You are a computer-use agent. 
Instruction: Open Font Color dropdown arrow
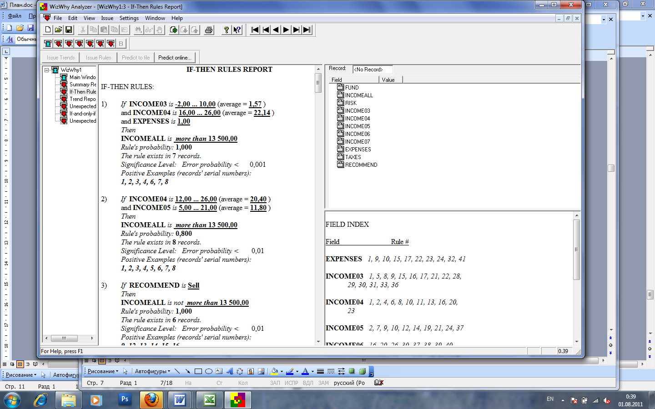point(312,371)
